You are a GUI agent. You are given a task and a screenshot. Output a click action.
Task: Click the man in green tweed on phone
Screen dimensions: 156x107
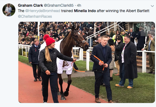pos(150,52)
